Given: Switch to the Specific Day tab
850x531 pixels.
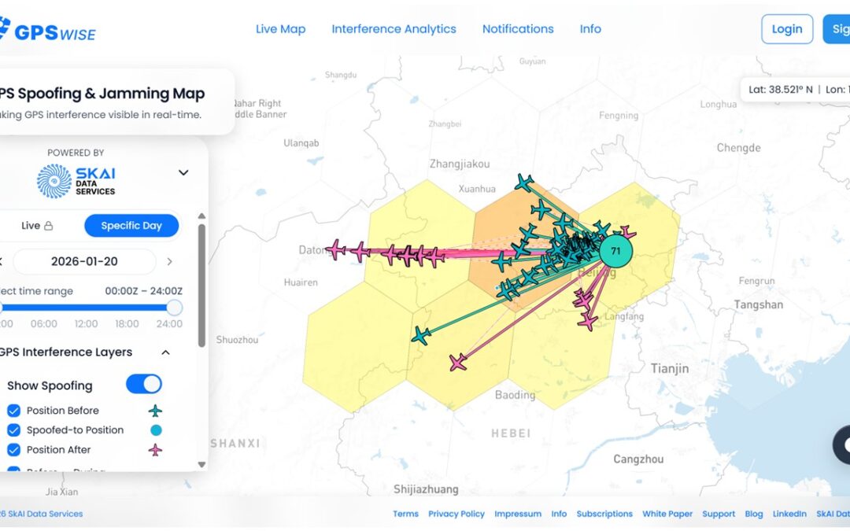Looking at the screenshot, I should (x=131, y=225).
